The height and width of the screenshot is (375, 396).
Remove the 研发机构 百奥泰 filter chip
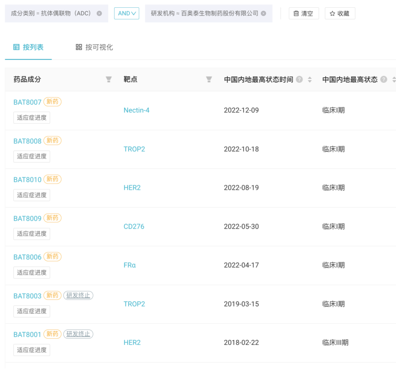(x=263, y=13)
